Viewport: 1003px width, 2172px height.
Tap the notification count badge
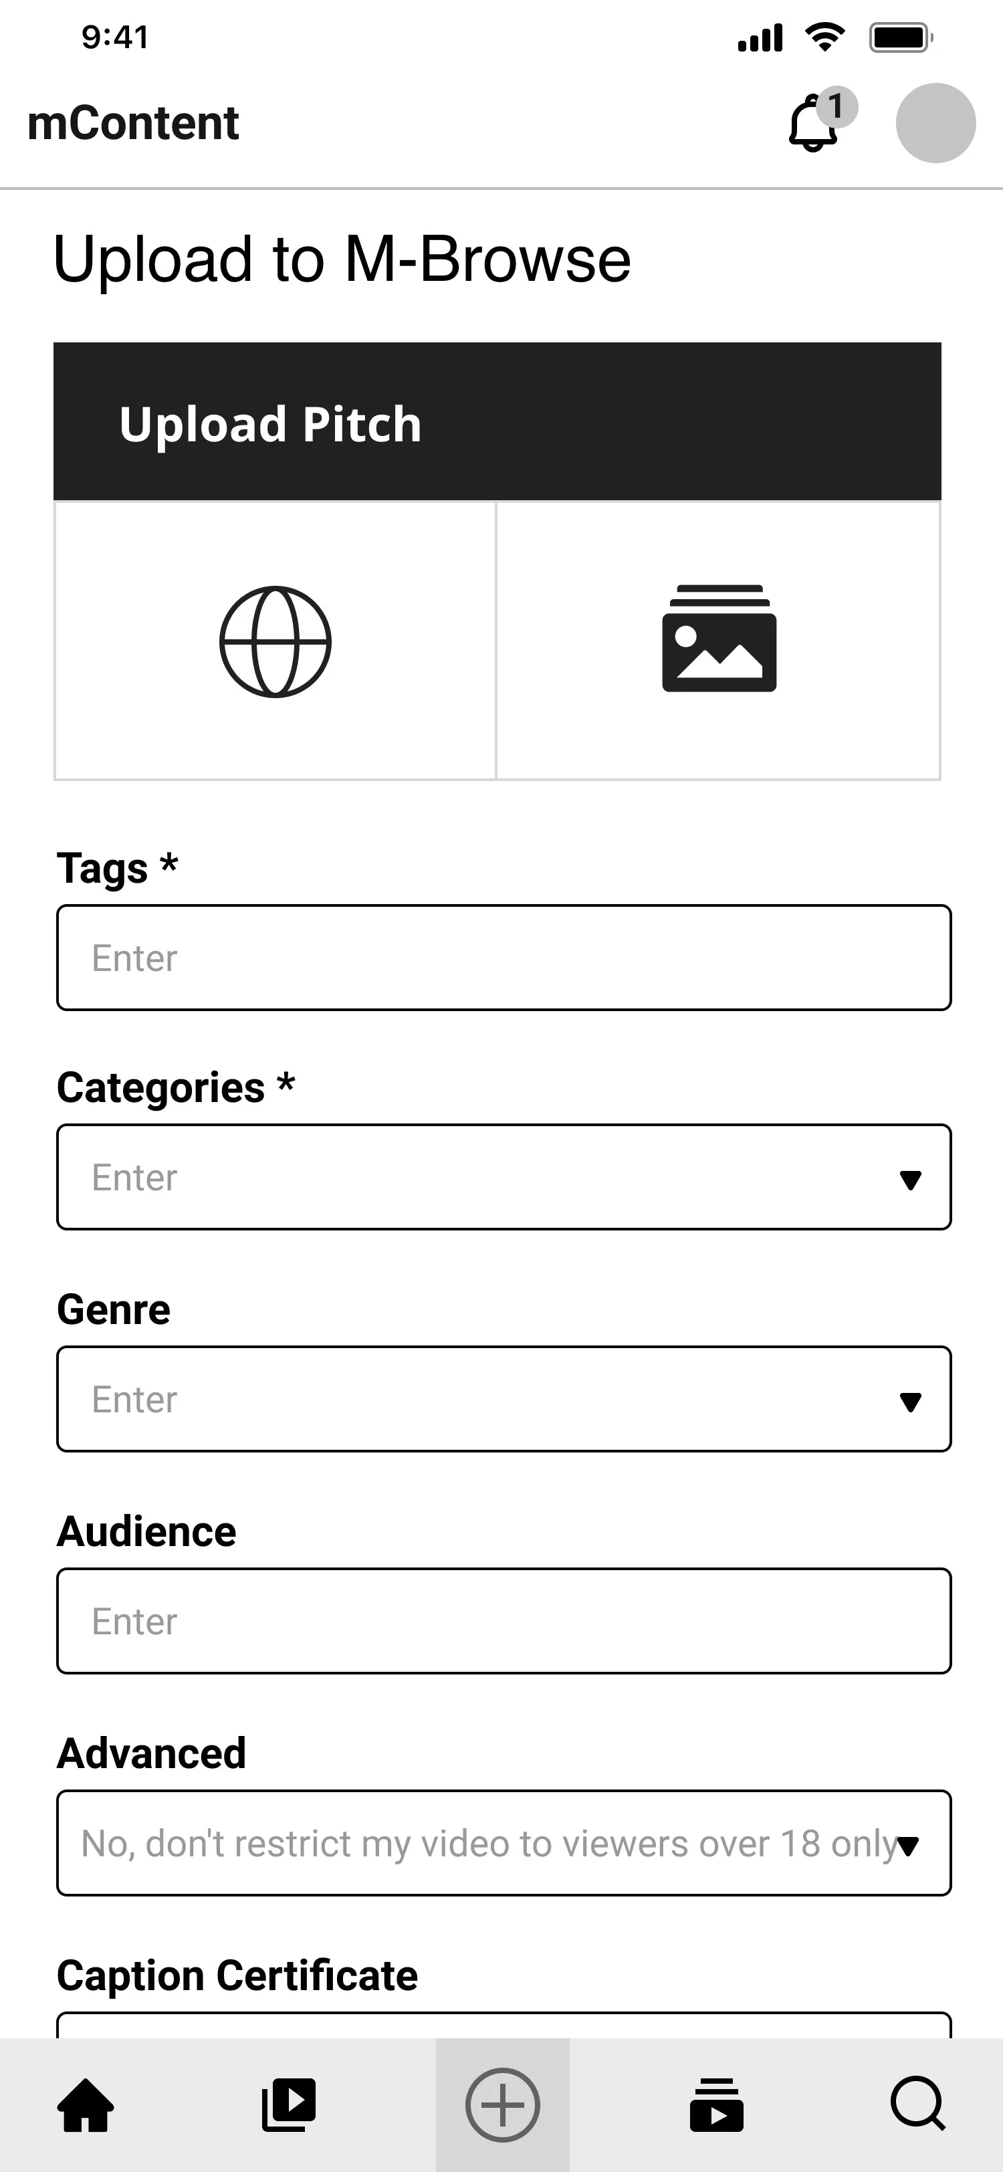[x=836, y=106]
